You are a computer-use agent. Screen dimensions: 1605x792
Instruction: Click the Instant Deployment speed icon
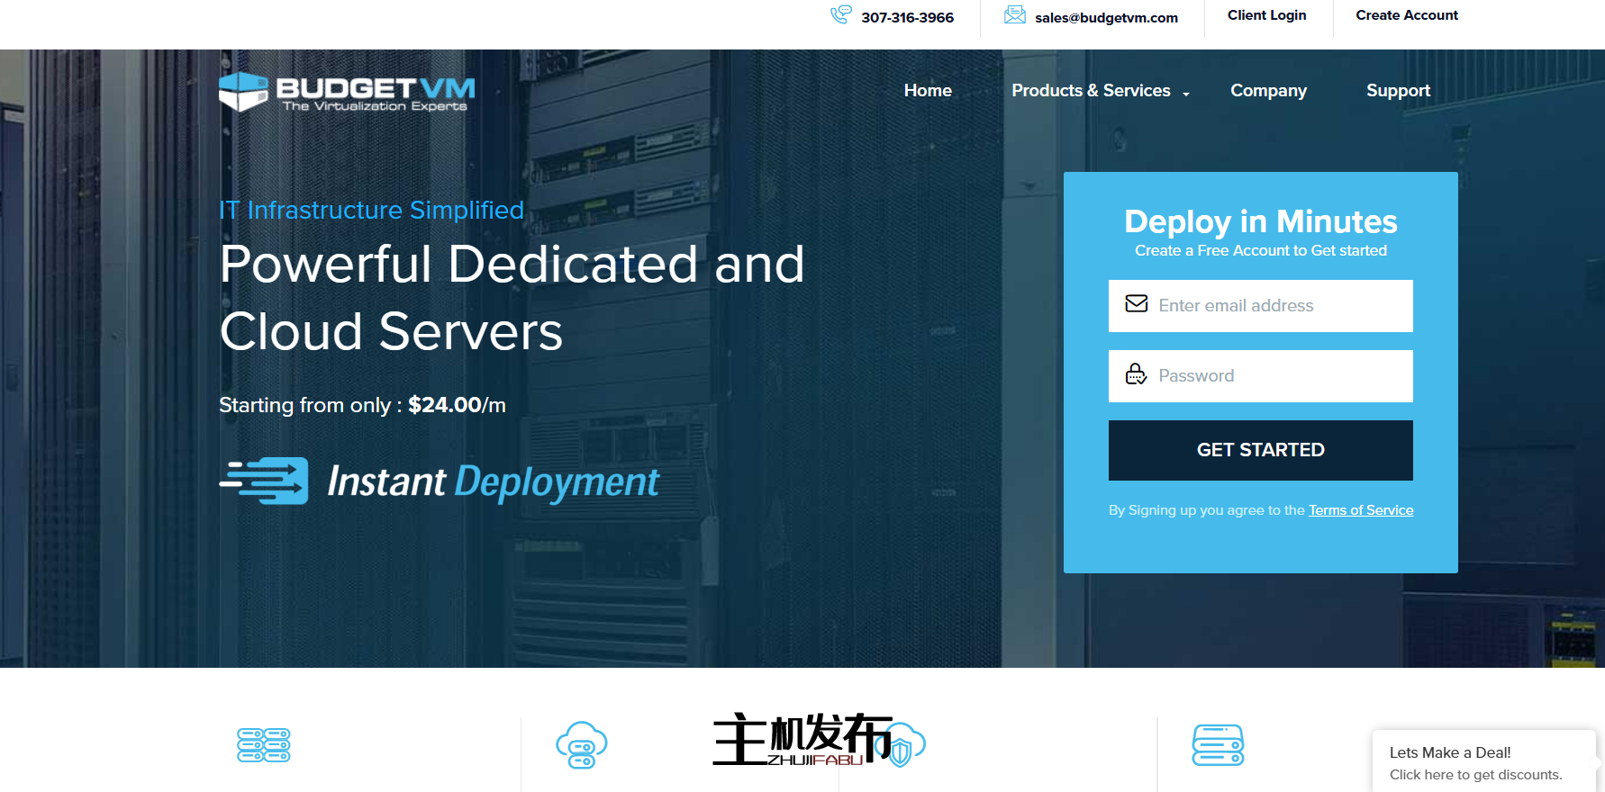(264, 481)
